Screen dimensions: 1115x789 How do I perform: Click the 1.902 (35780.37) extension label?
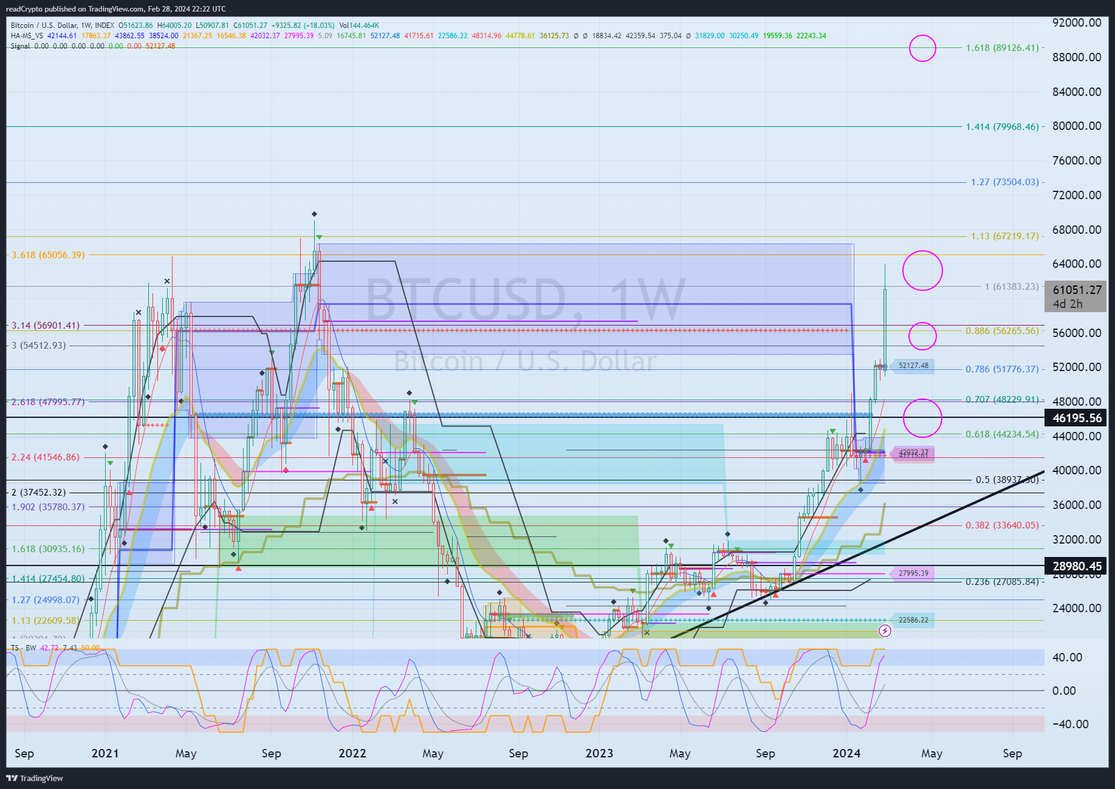(x=49, y=507)
